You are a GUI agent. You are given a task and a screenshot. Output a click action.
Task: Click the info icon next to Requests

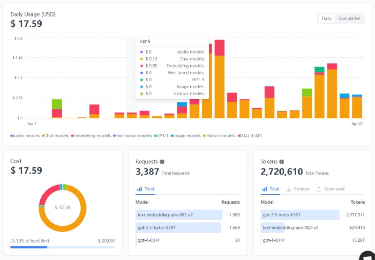click(162, 162)
